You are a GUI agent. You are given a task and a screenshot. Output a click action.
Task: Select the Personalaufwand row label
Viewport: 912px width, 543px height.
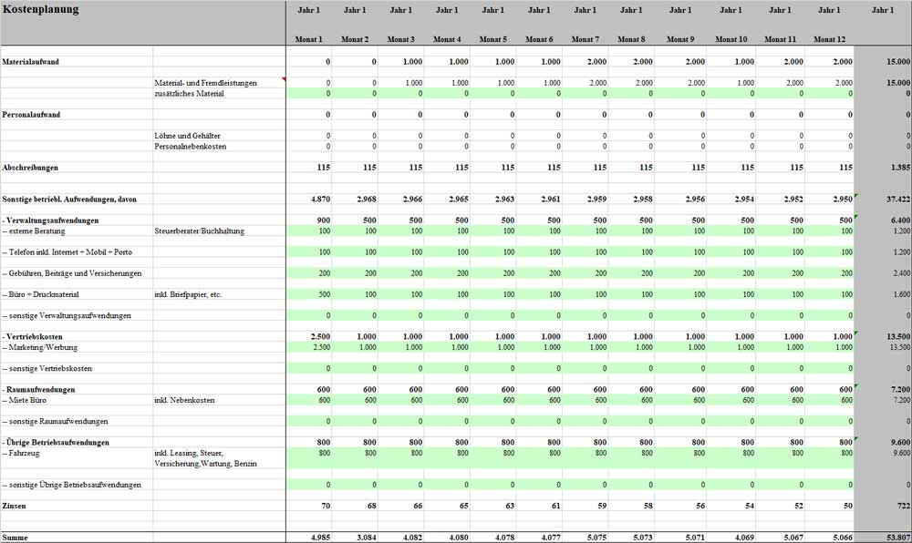pyautogui.click(x=31, y=115)
